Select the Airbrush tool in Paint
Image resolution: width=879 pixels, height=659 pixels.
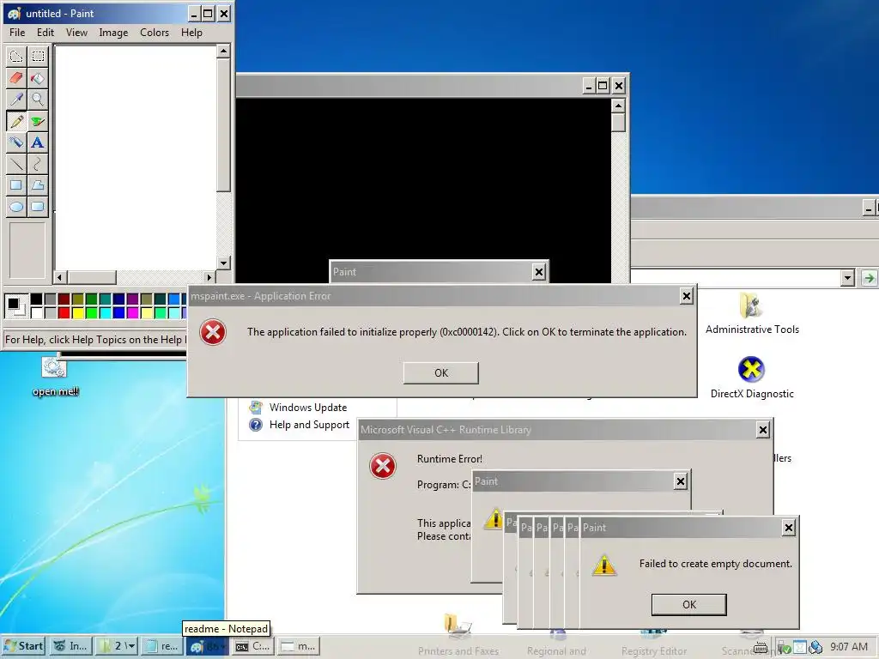[x=16, y=142]
